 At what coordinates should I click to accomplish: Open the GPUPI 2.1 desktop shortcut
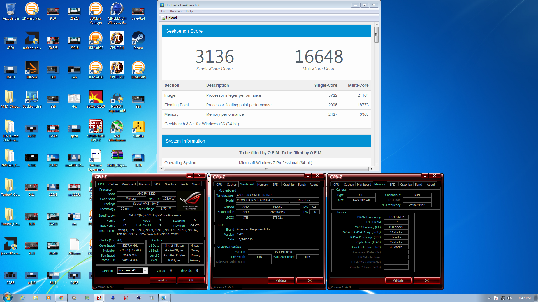[117, 41]
